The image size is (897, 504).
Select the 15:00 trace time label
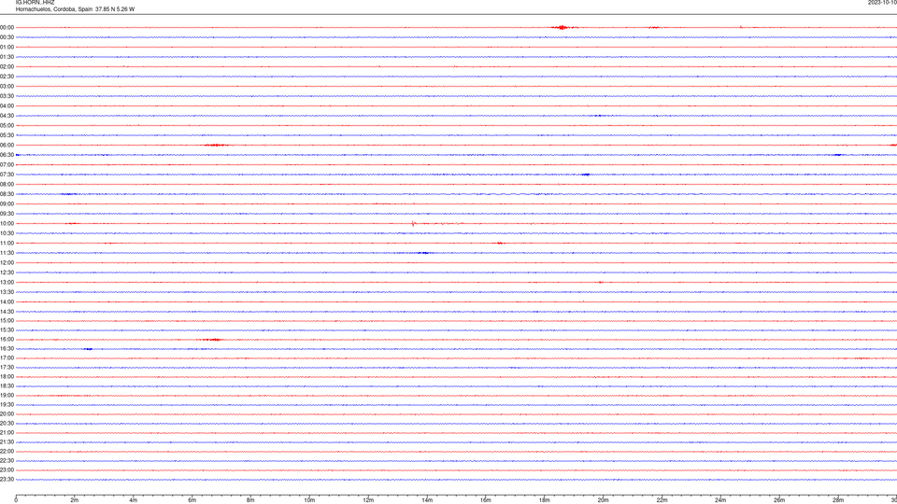7,320
